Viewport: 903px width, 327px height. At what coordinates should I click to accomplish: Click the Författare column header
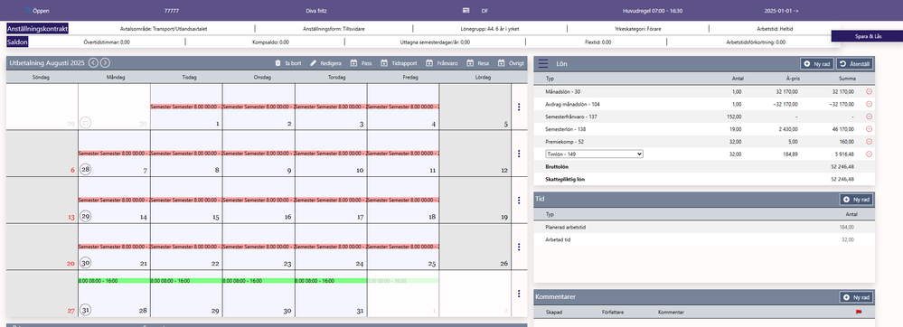coord(612,313)
